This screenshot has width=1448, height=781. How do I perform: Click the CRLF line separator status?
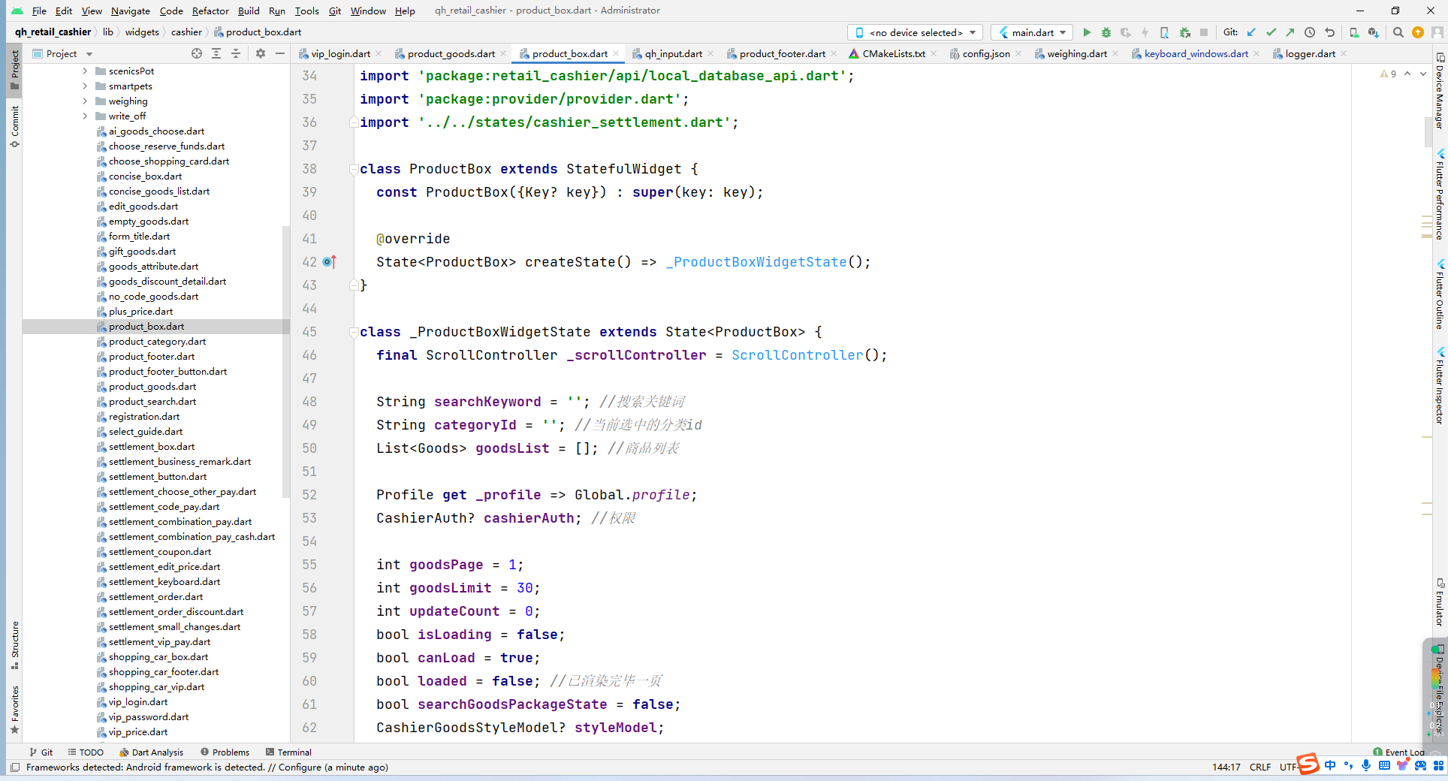1260,767
